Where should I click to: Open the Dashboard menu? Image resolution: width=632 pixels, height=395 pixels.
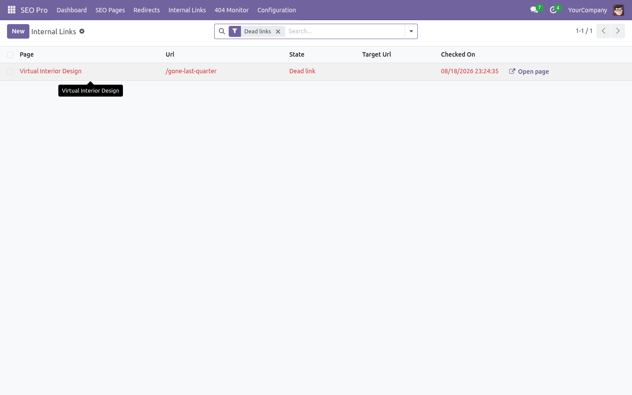72,10
